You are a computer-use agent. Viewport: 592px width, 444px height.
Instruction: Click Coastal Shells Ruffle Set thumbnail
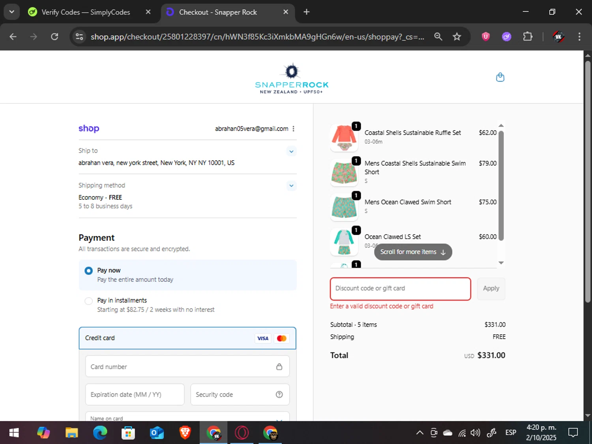(x=344, y=138)
